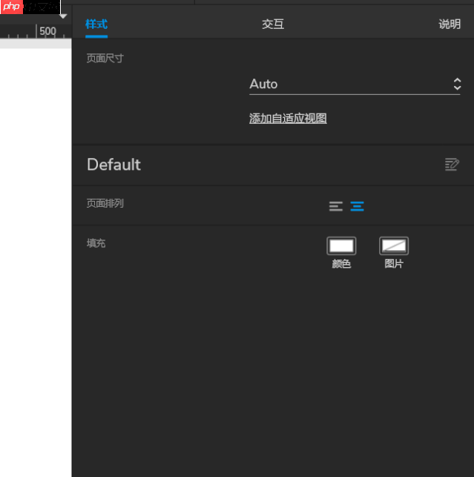Image resolution: width=474 pixels, height=477 pixels.
Task: Click the edit style icon next to Default
Action: pos(452,164)
